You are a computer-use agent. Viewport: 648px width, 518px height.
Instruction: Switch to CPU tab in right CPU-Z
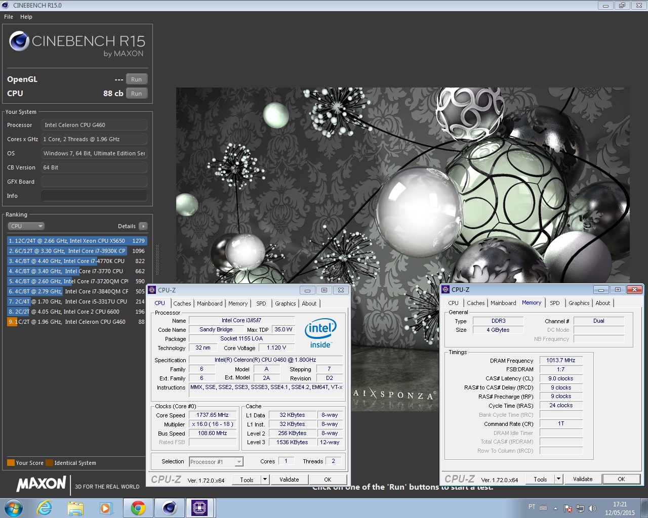click(454, 303)
